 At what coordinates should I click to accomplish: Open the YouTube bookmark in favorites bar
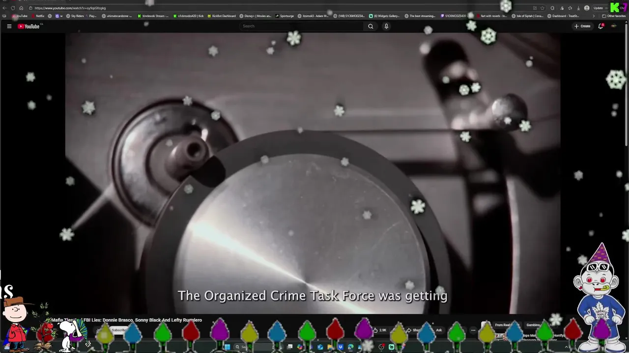20,16
